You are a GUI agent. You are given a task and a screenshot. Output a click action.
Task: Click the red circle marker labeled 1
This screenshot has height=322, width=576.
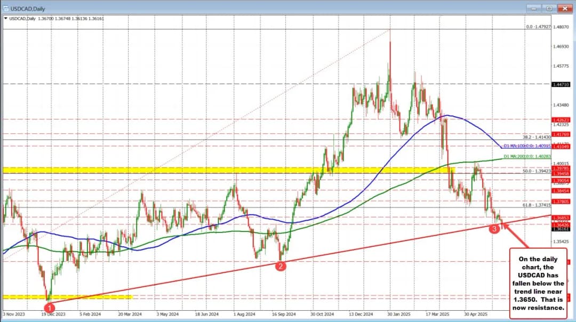click(x=49, y=307)
